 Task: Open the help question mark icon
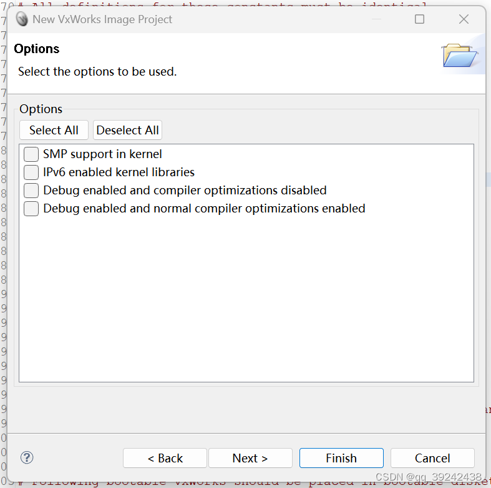point(27,457)
